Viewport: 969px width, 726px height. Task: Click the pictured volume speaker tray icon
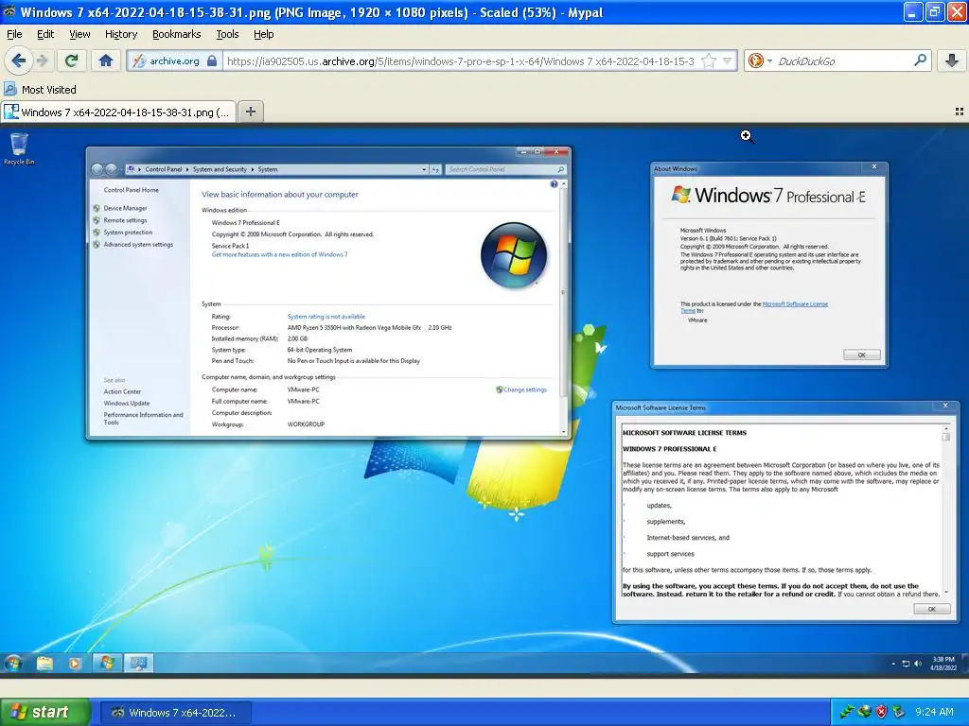coord(918,664)
